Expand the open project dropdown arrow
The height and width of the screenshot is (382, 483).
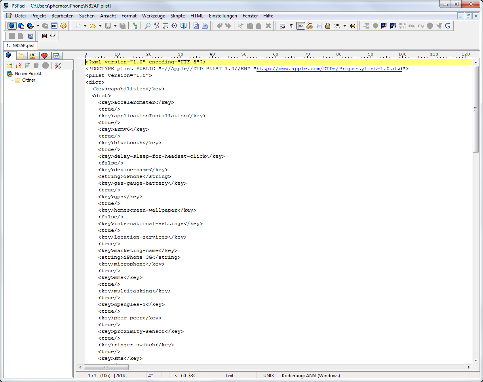point(38,26)
